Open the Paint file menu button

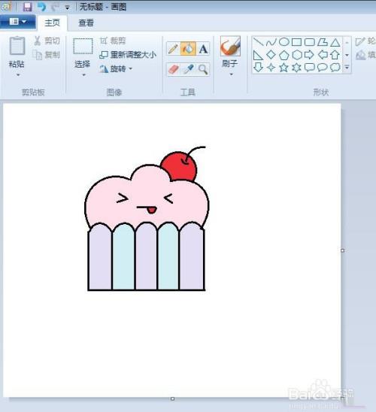(x=18, y=22)
